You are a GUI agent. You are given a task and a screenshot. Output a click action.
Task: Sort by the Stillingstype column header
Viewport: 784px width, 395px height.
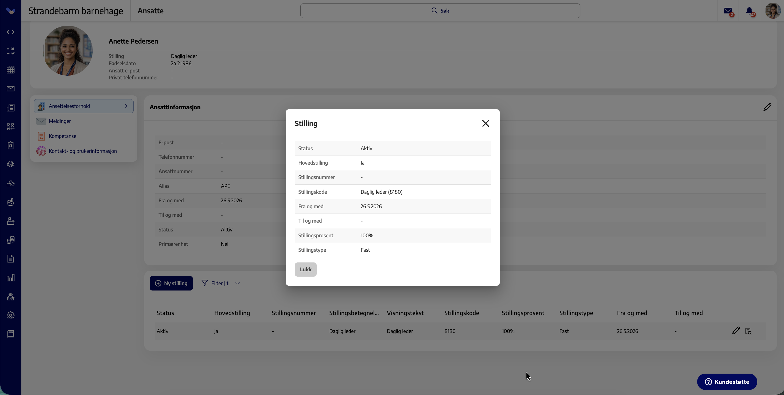click(x=576, y=313)
